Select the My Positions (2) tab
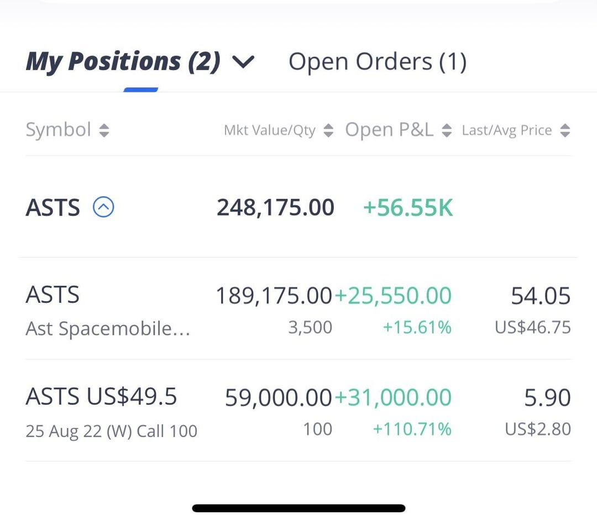 coord(123,62)
